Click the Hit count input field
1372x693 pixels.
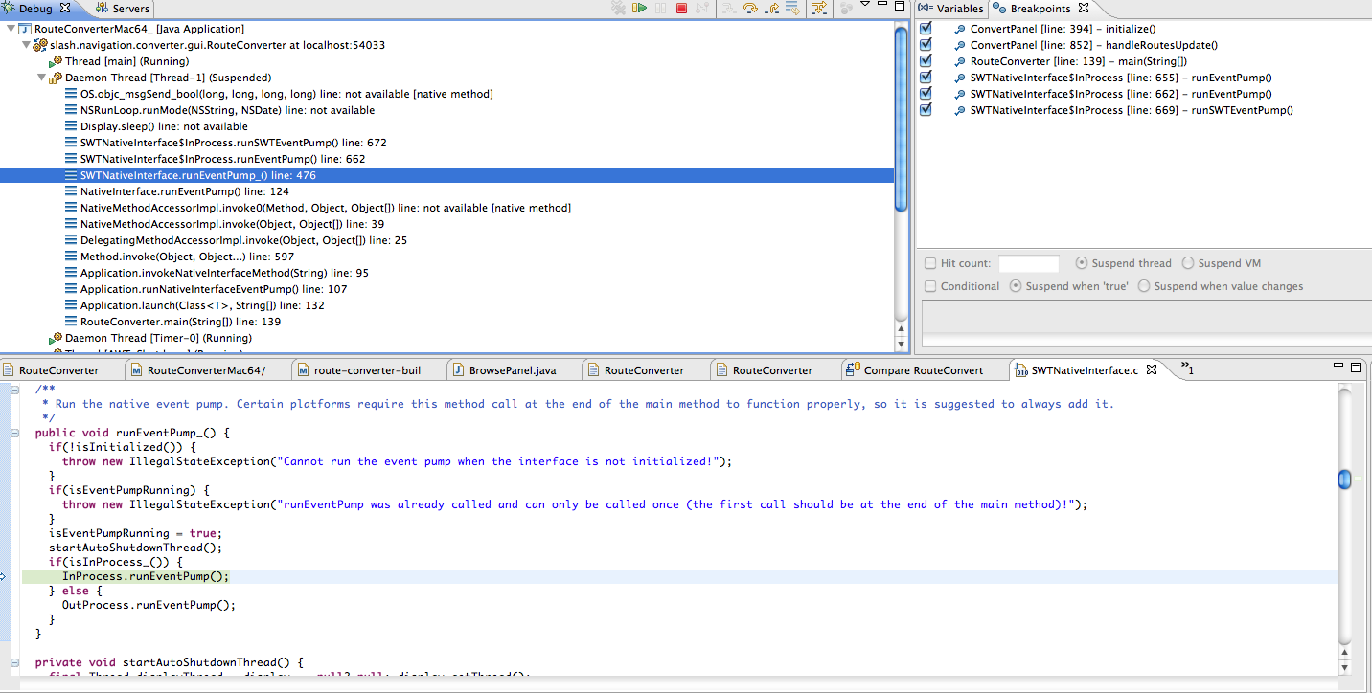(1028, 263)
